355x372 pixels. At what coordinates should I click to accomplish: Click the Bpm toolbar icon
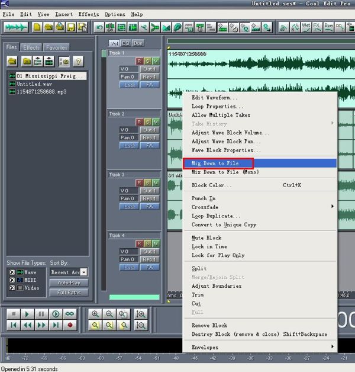tap(328, 27)
